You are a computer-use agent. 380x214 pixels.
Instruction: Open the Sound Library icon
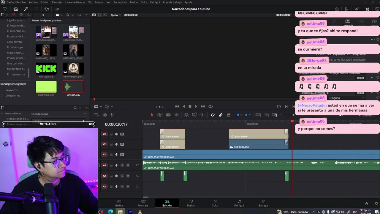(47, 9)
